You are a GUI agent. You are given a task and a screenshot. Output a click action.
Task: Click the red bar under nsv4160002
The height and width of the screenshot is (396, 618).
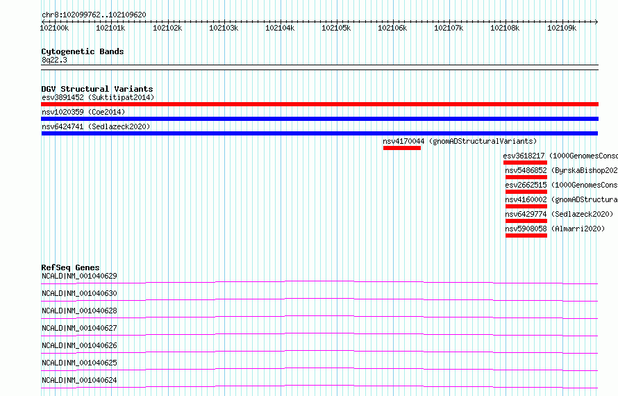(526, 206)
